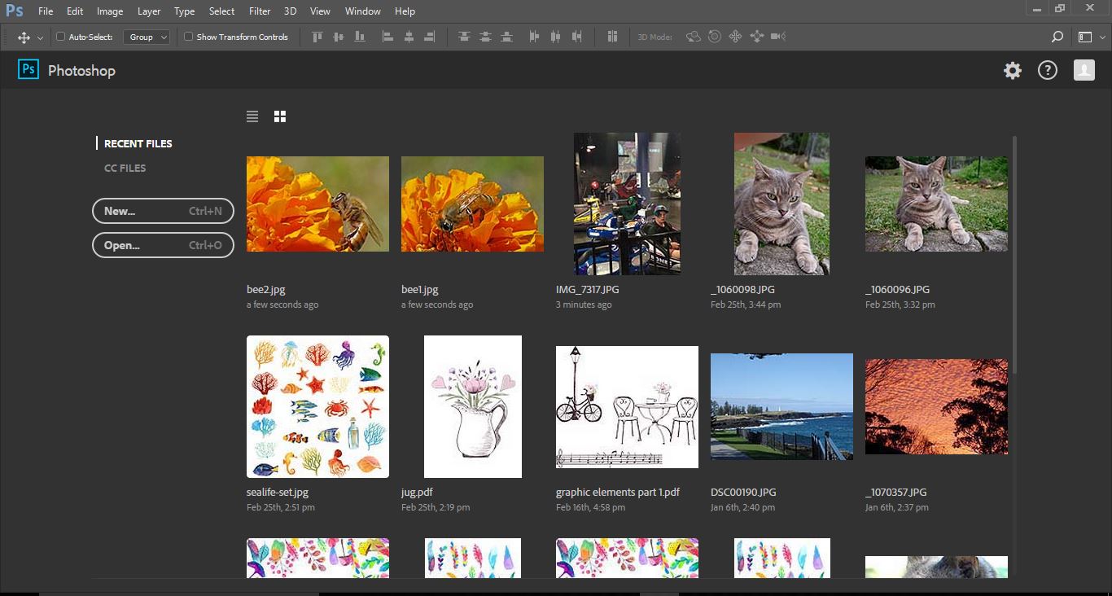Click the auto-align layers icon
This screenshot has width=1112, height=596.
(x=612, y=37)
